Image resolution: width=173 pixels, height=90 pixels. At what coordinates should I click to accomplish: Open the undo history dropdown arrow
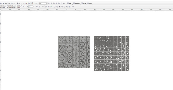[x=20, y=3]
